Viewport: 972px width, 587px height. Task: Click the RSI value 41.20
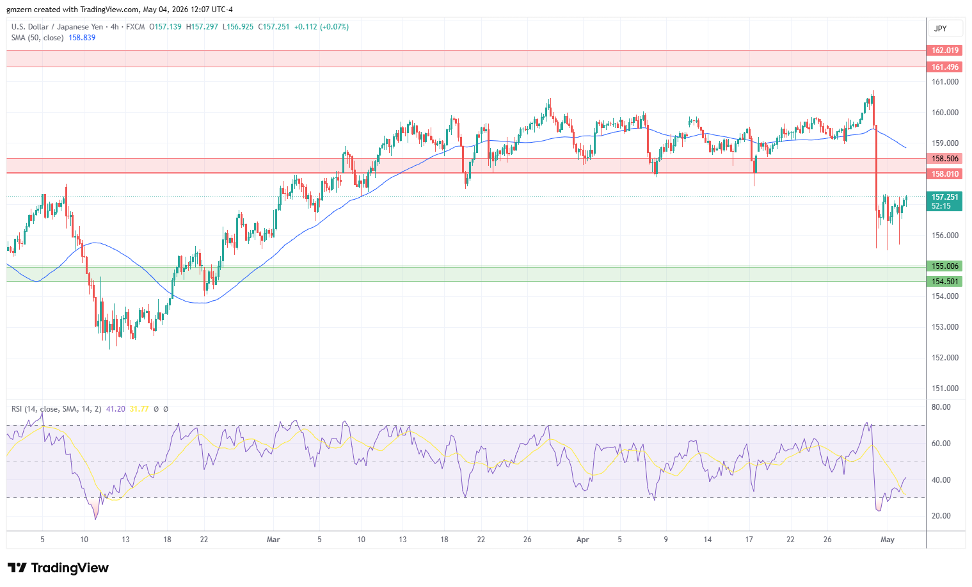click(116, 409)
